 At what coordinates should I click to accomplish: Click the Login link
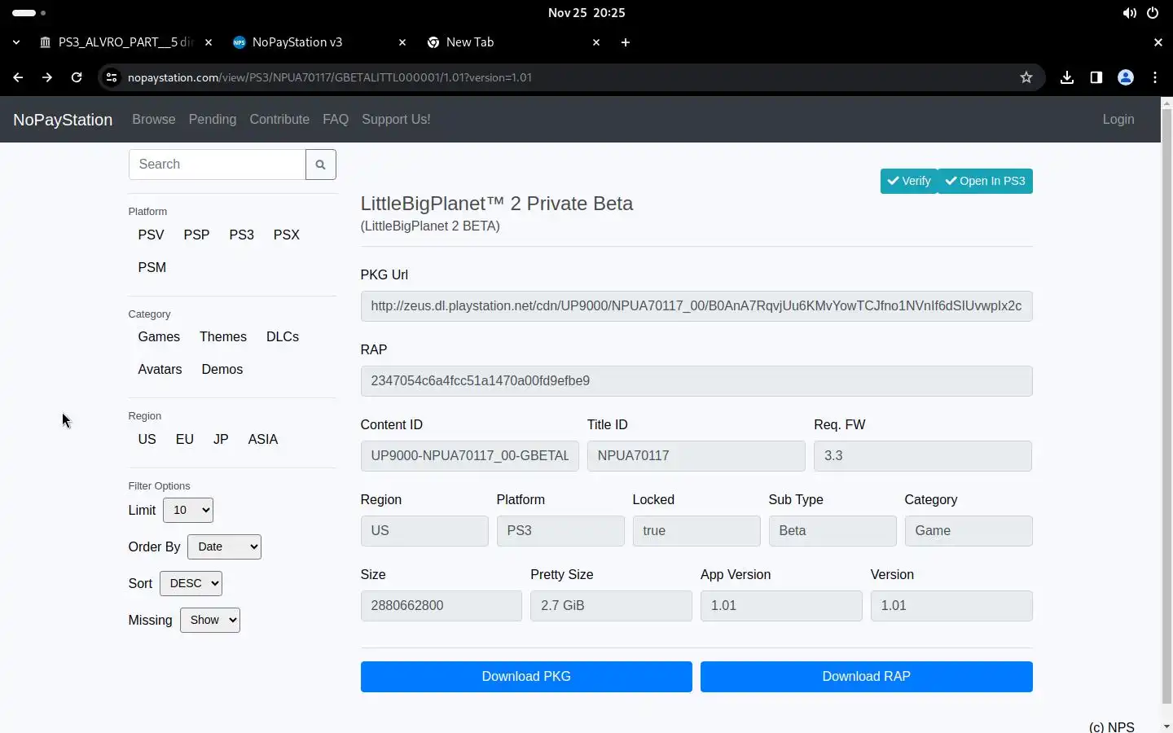[1118, 119]
